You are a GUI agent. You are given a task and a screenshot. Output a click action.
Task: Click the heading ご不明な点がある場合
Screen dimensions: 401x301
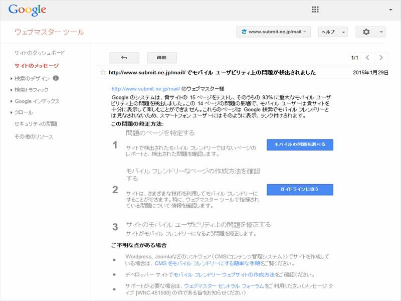coord(139,245)
